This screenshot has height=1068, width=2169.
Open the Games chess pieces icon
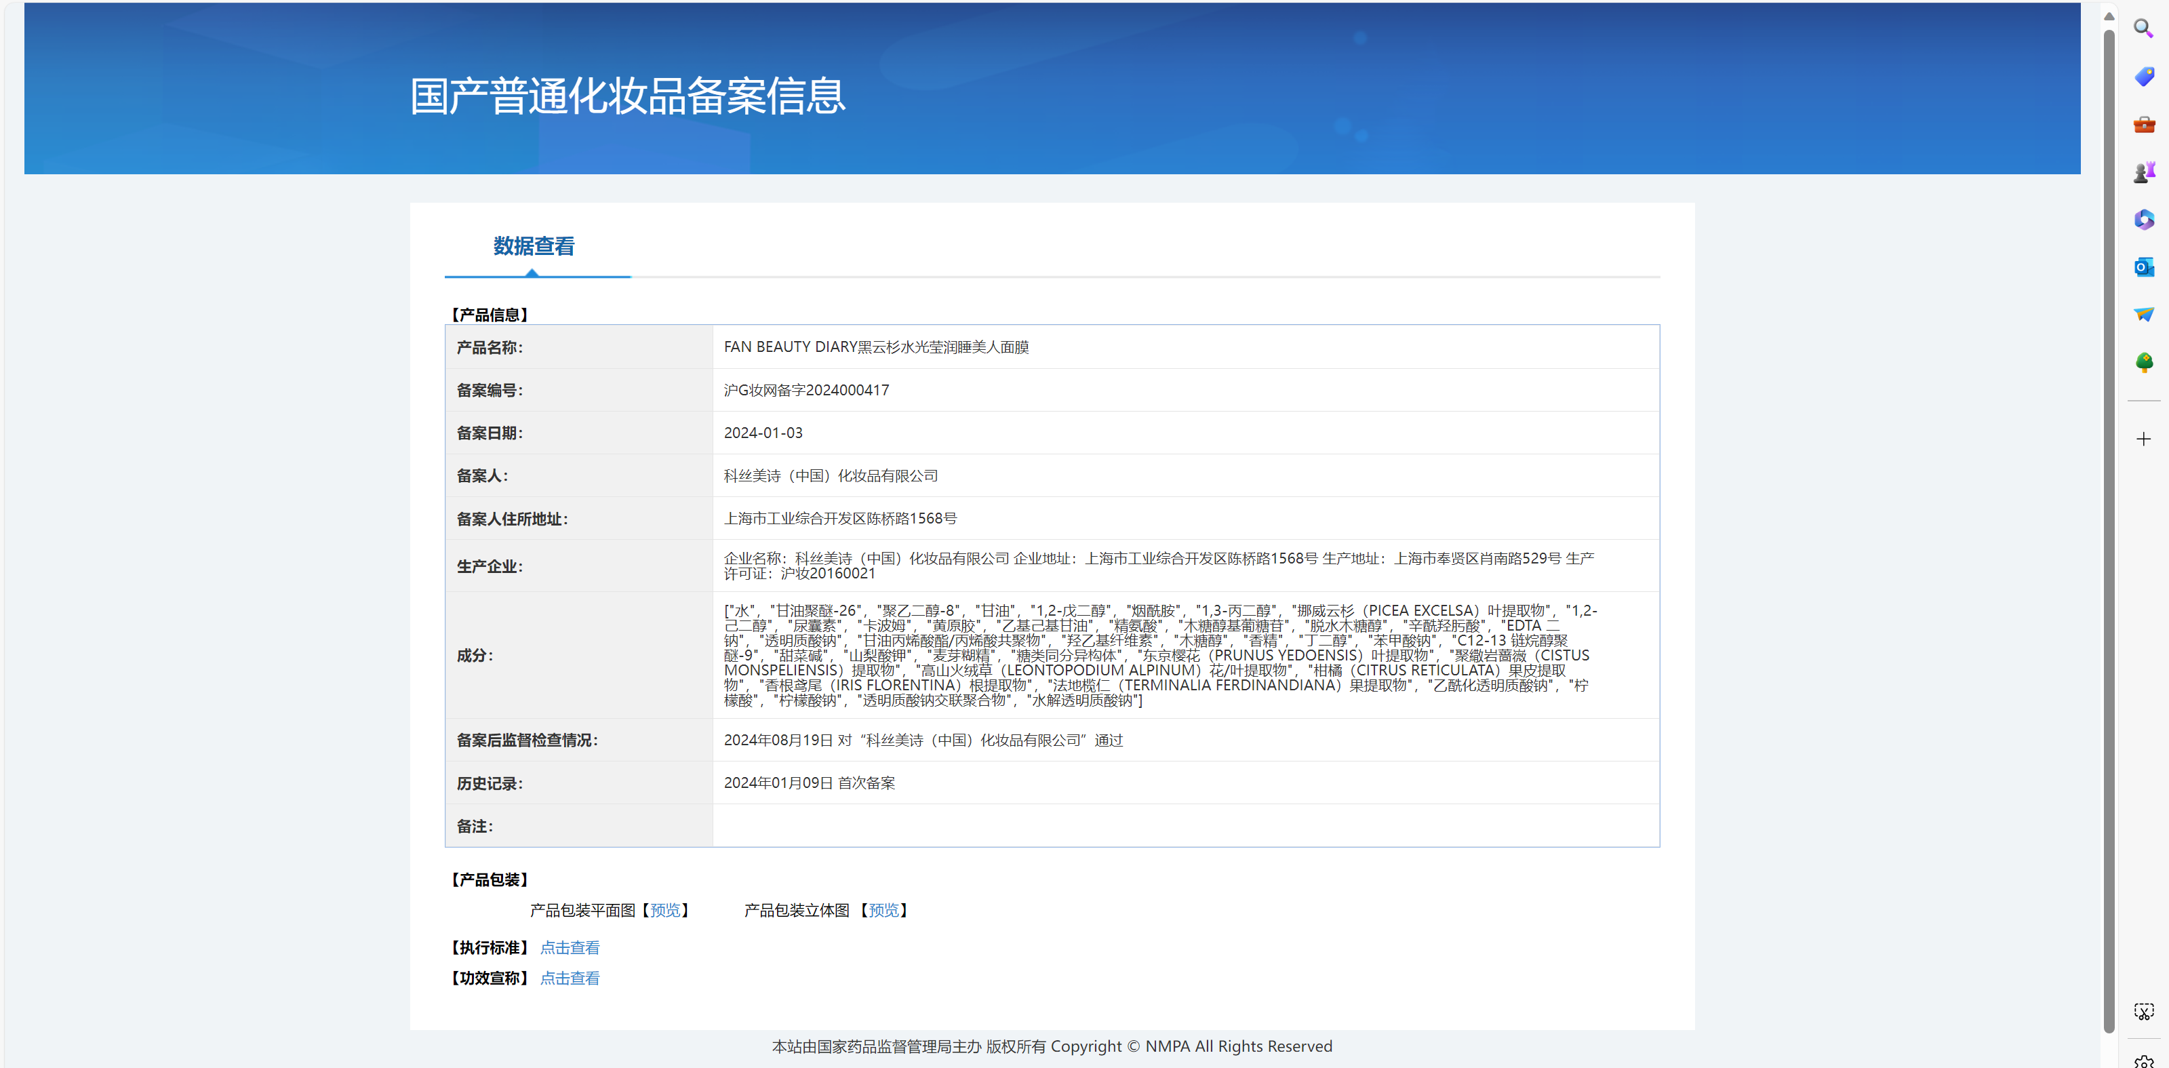click(2143, 173)
